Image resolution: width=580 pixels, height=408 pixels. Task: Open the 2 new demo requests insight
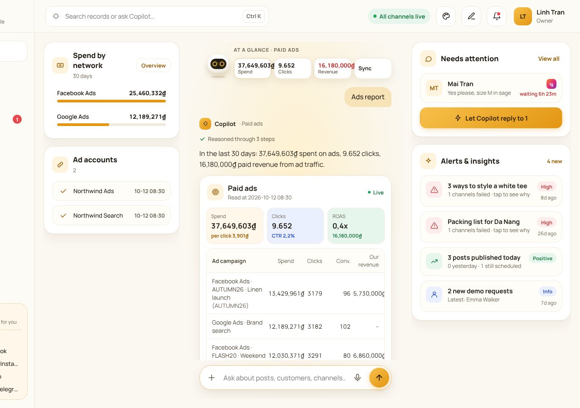pyautogui.click(x=491, y=296)
